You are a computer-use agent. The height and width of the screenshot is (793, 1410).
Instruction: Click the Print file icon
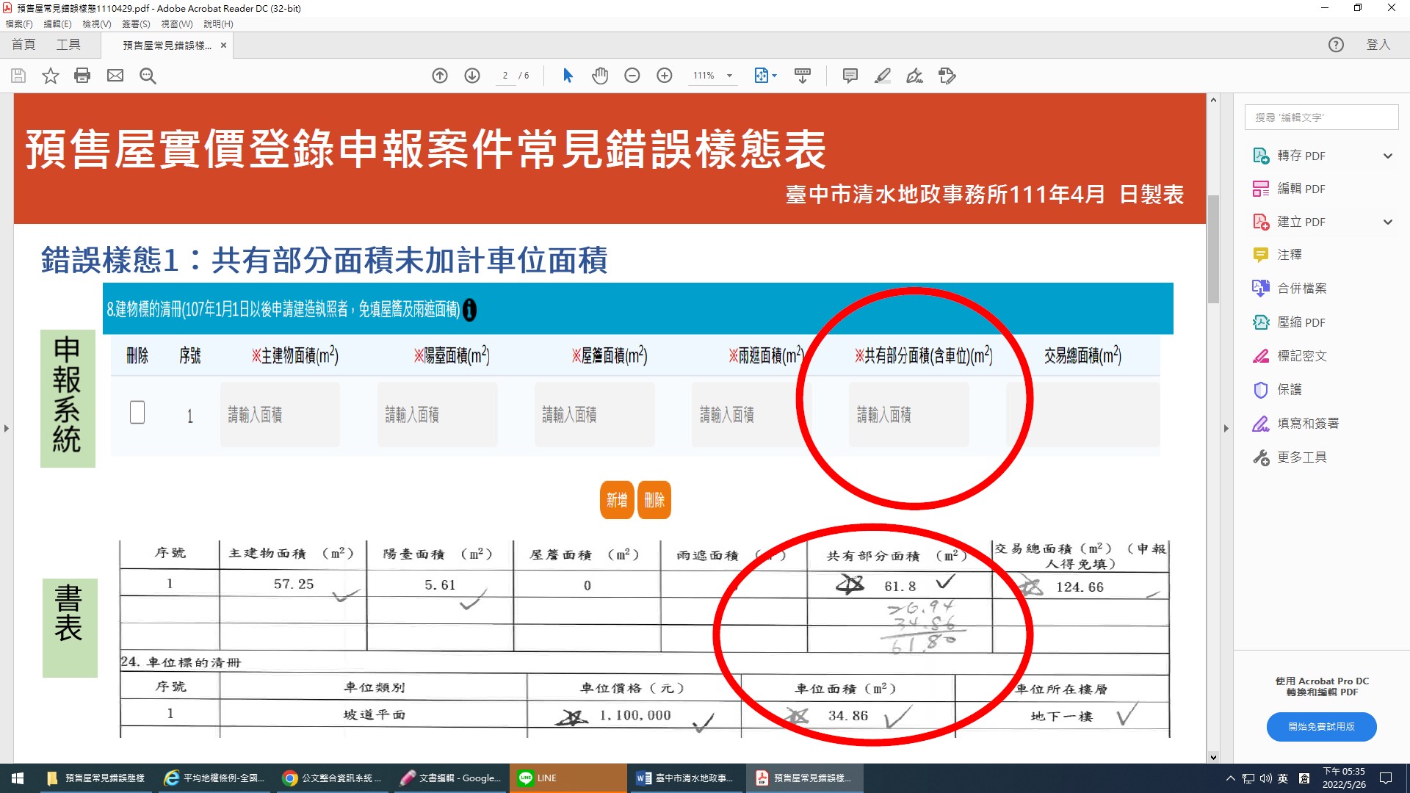82,76
